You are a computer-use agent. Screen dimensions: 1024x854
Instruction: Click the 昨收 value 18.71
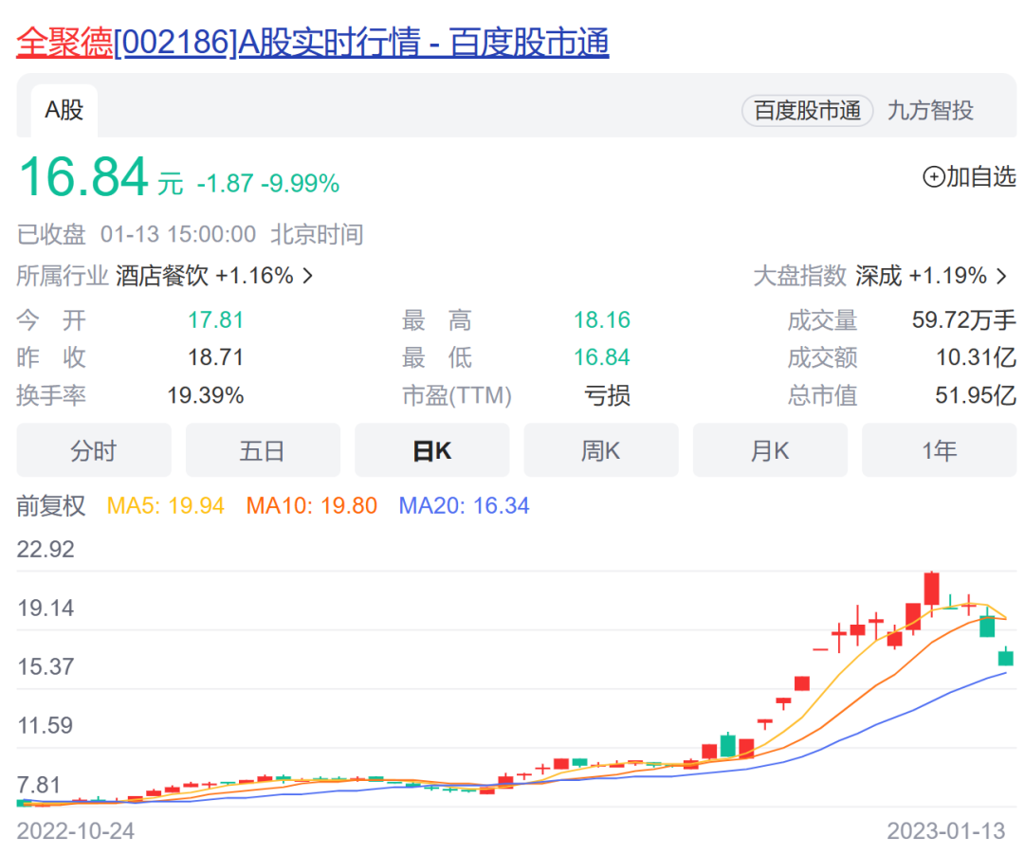pos(215,357)
